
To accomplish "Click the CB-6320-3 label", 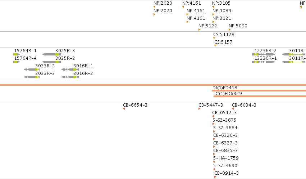I will (225, 135).
